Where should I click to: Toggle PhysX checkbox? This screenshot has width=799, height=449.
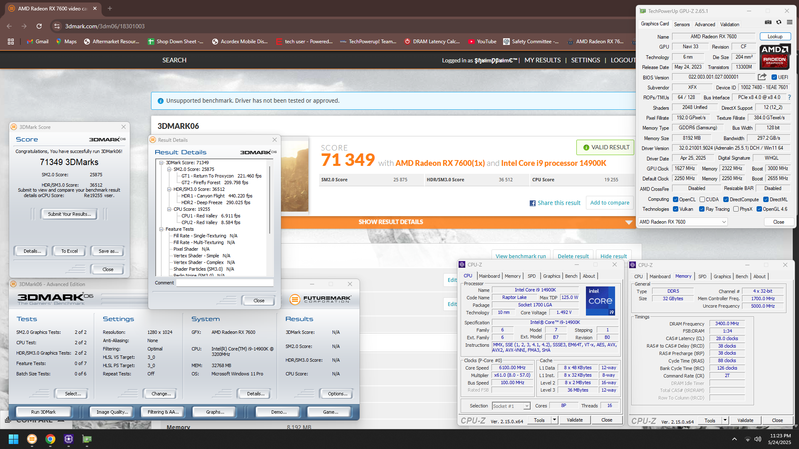(736, 209)
